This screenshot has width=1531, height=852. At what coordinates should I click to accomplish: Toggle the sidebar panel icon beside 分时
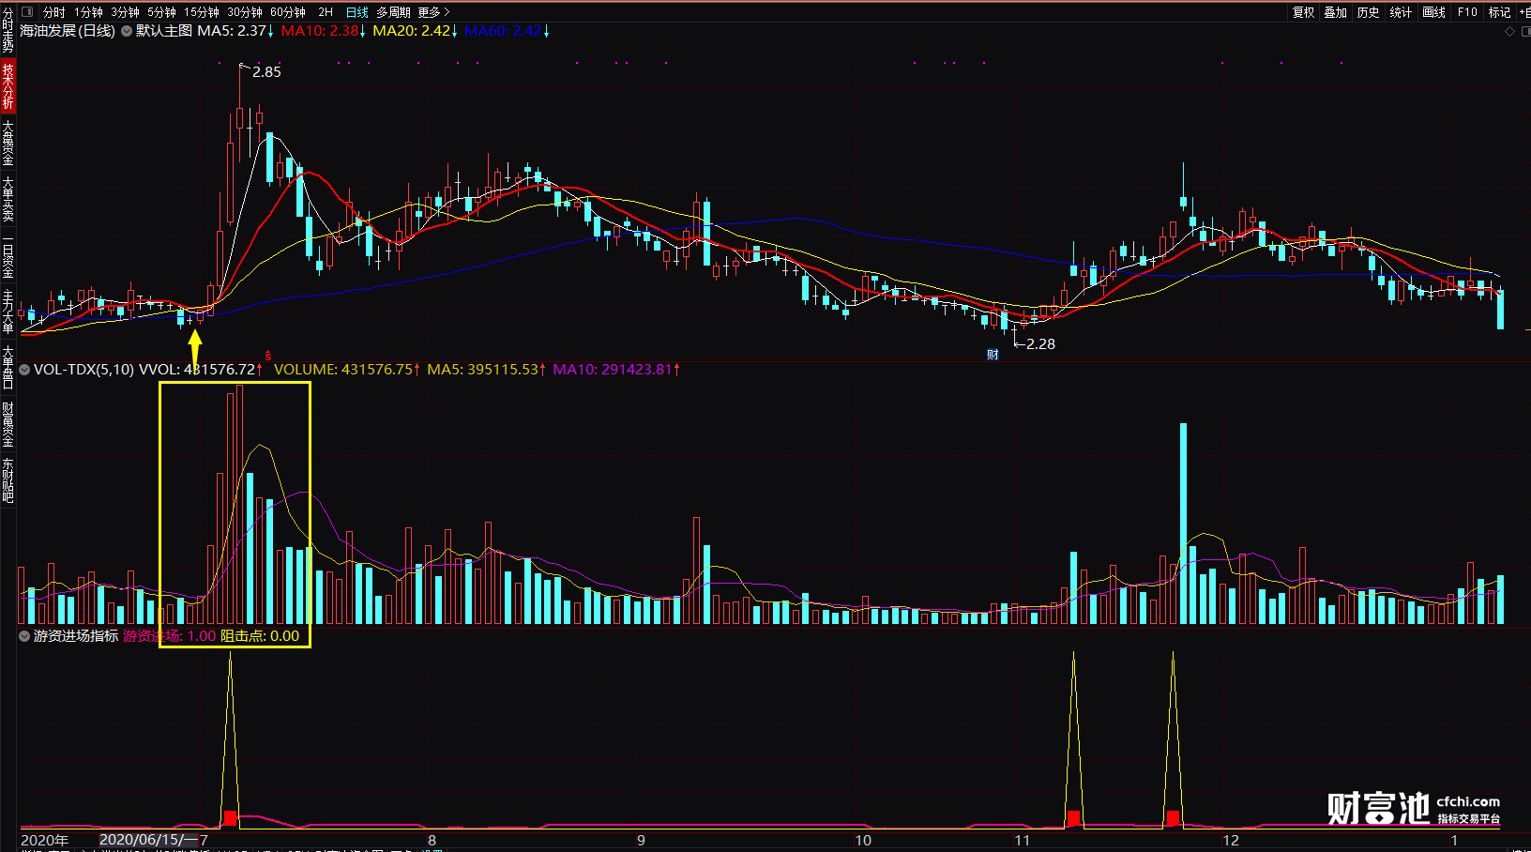coord(26,12)
